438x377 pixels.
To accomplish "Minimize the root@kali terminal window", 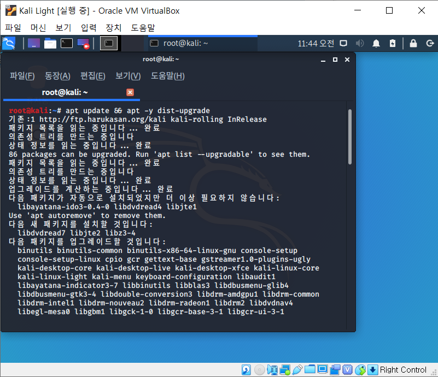I will pyautogui.click(x=323, y=60).
